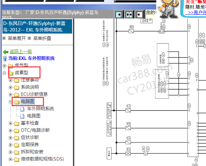
Task: Select the 症状诊断 tree item
Action: [x=30, y=138]
